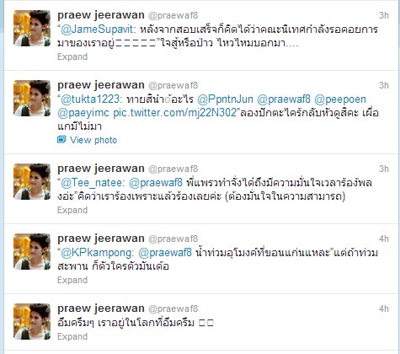400x354 pixels.
Task: Open the 3h timestamp of first tweet
Action: click(384, 15)
